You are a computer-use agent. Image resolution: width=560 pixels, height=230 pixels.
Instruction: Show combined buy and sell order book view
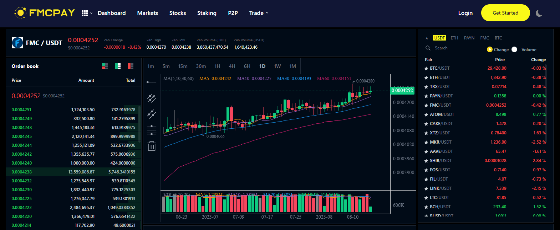[105, 66]
